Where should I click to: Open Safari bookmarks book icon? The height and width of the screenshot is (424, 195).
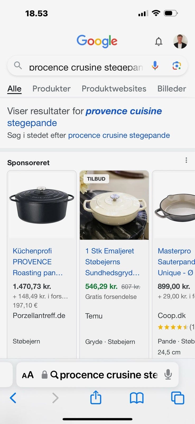pyautogui.click(x=137, y=398)
